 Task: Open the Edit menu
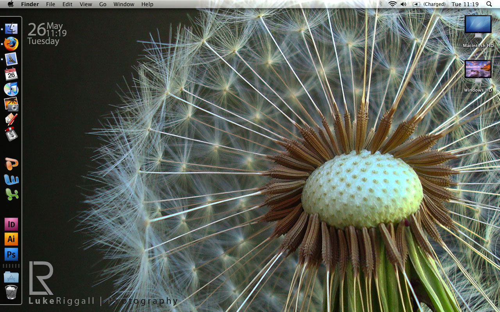[x=68, y=4]
